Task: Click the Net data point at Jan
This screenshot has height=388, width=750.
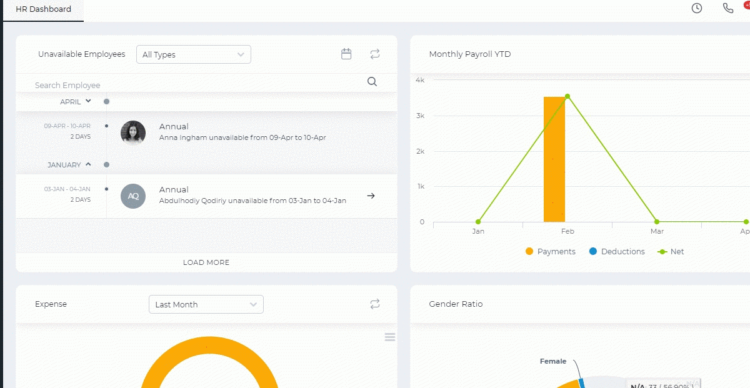Action: tap(478, 222)
